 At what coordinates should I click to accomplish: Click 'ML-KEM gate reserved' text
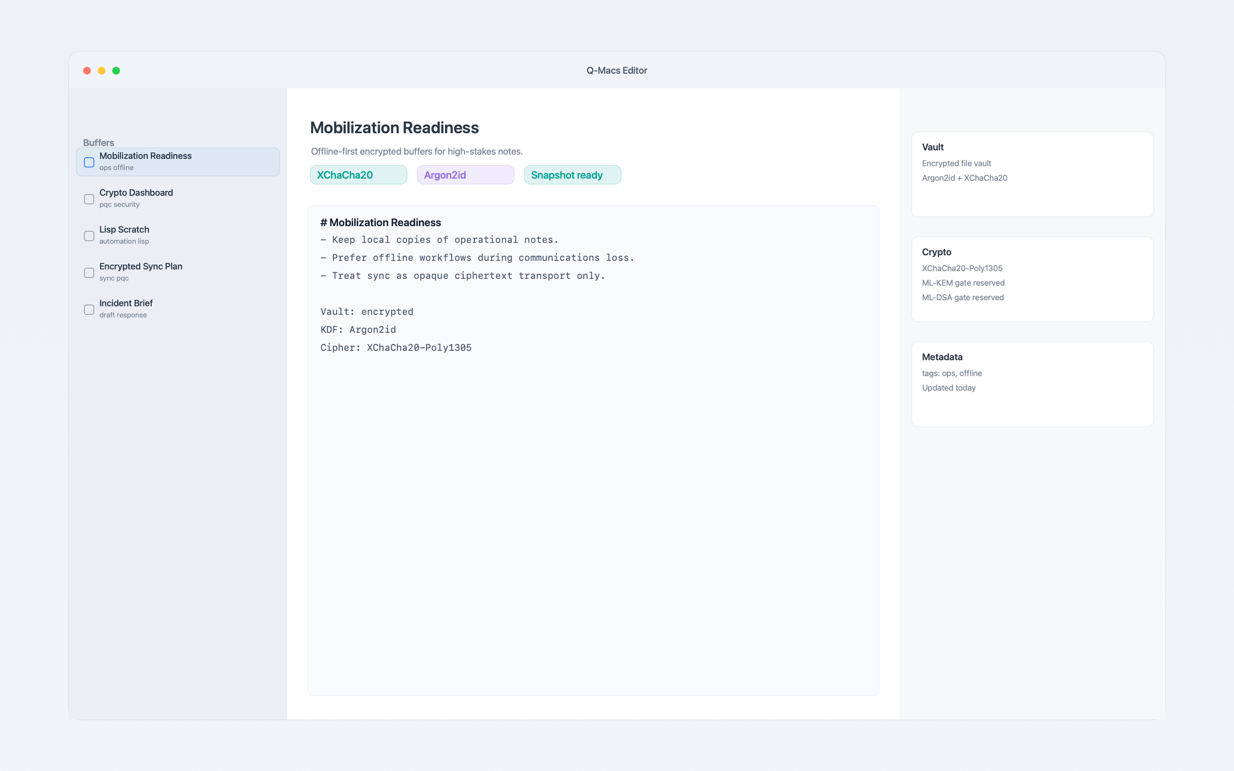pos(963,283)
